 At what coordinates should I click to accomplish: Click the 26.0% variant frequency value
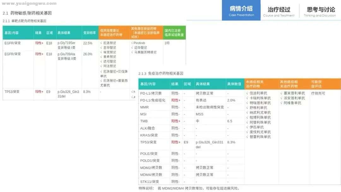tap(87, 54)
